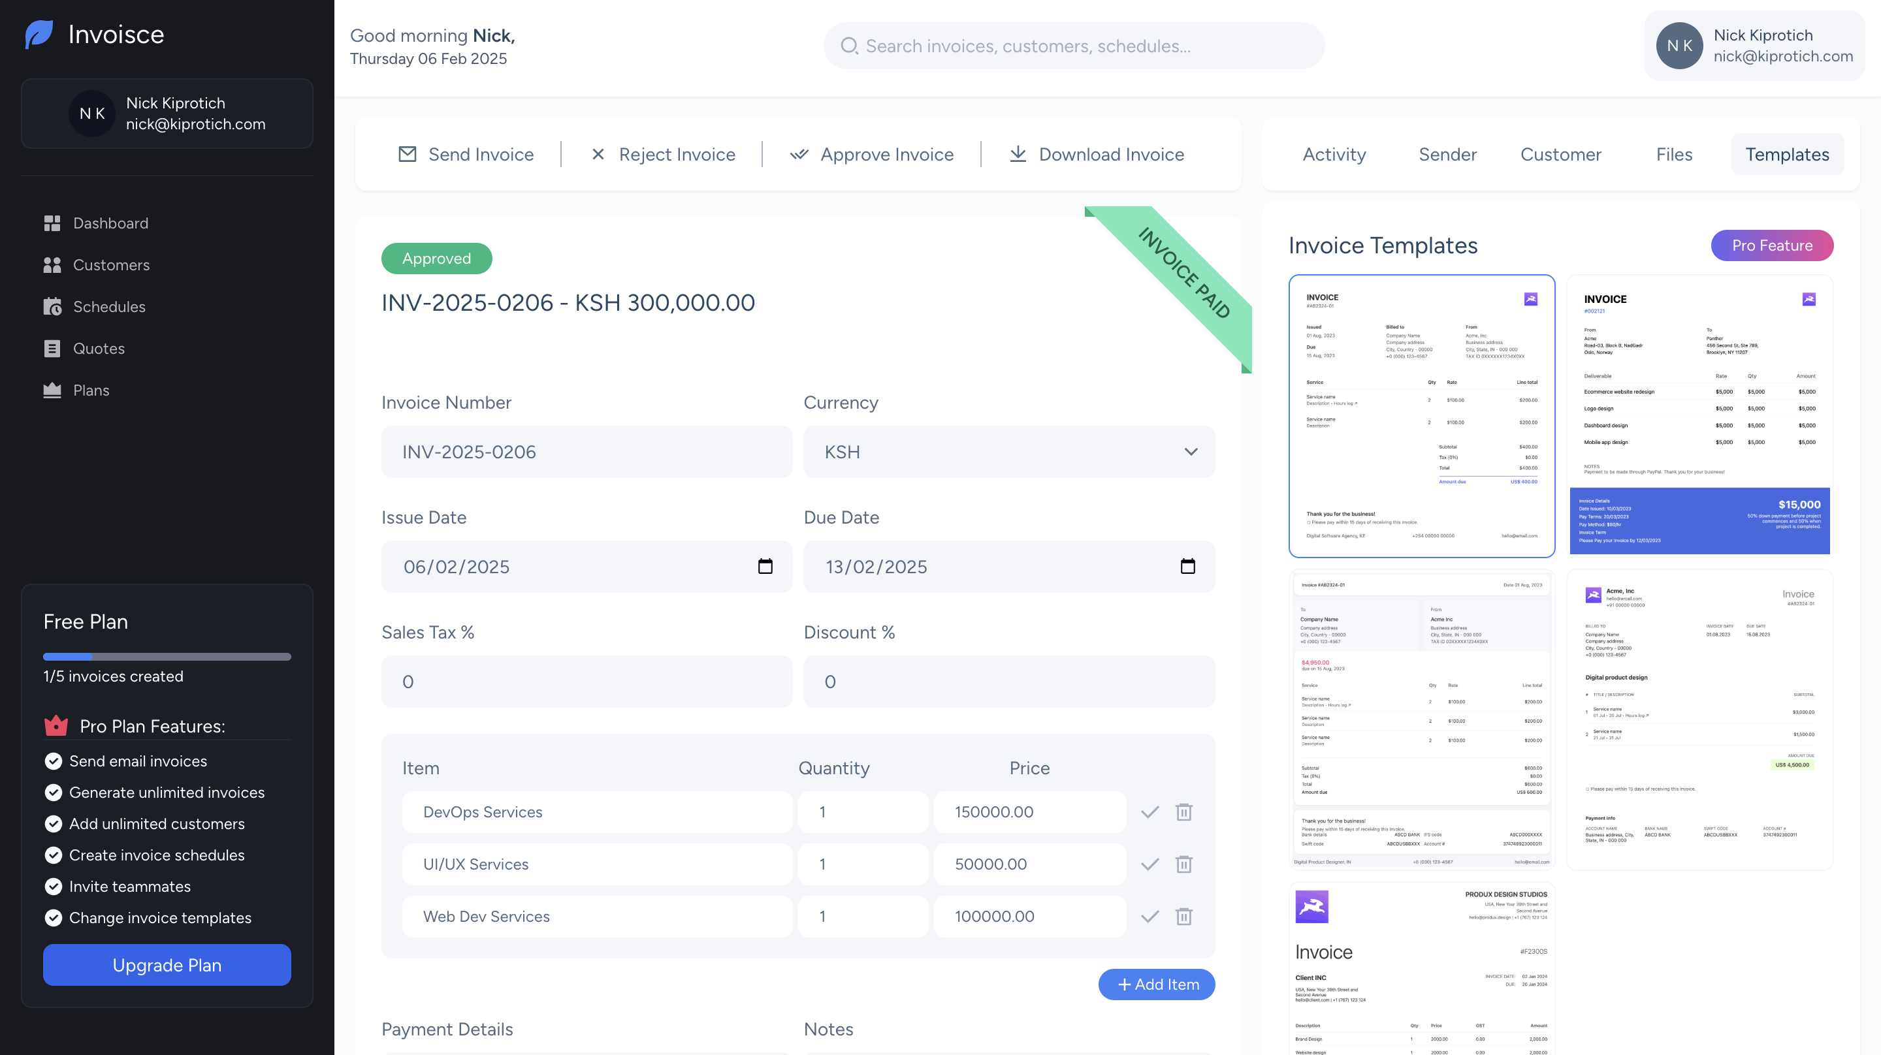
Task: Click checkmark on UI/UX Services row
Action: tap(1150, 864)
